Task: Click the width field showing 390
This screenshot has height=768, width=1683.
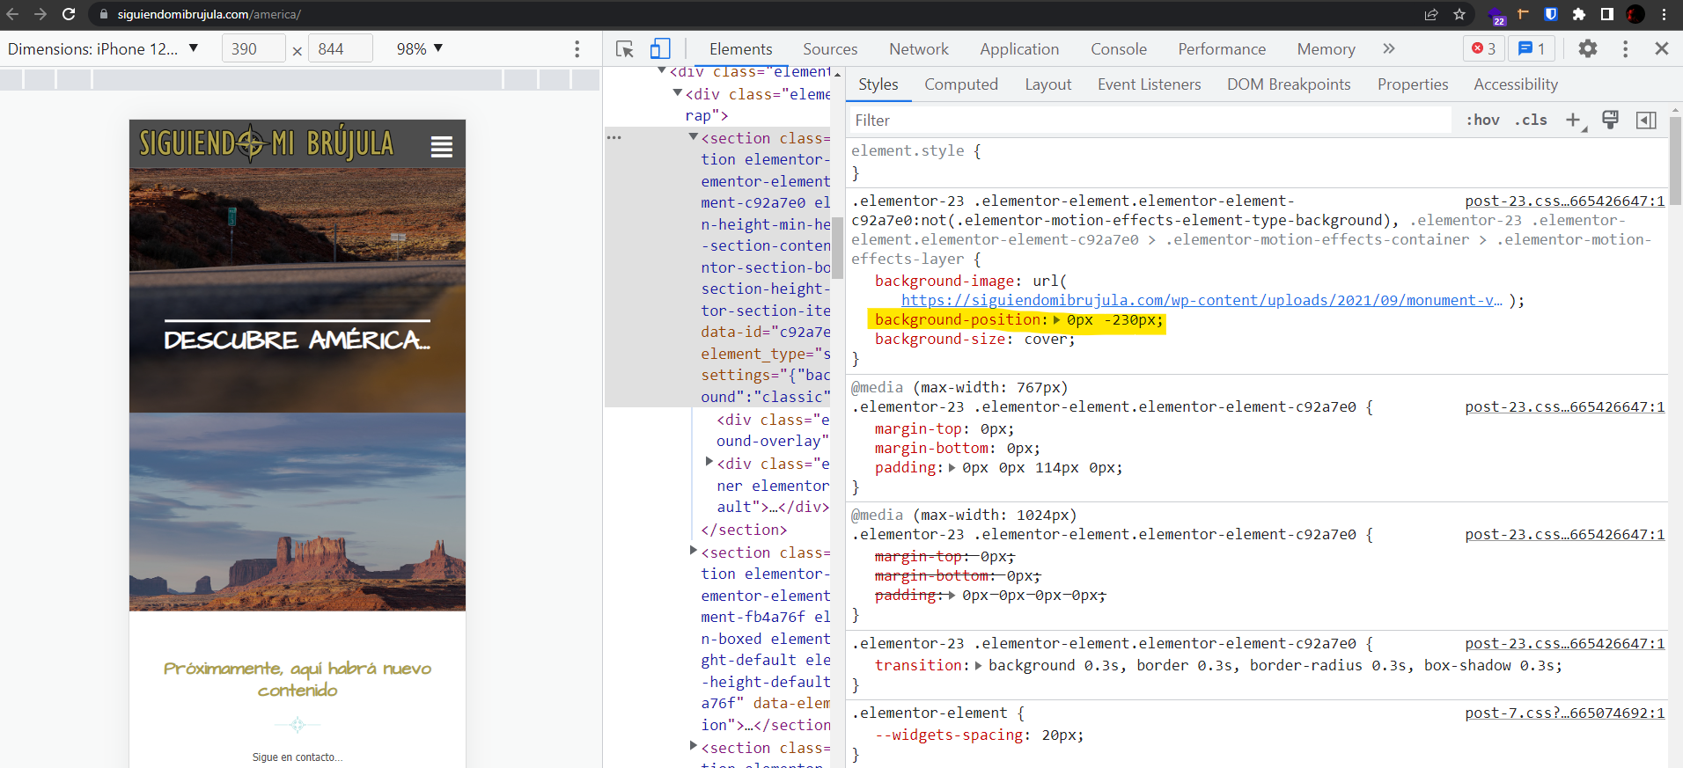Action: tap(254, 49)
